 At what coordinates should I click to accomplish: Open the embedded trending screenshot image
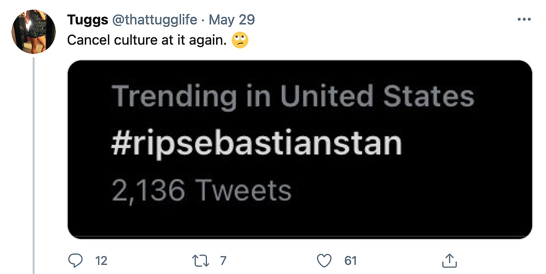coord(299,150)
